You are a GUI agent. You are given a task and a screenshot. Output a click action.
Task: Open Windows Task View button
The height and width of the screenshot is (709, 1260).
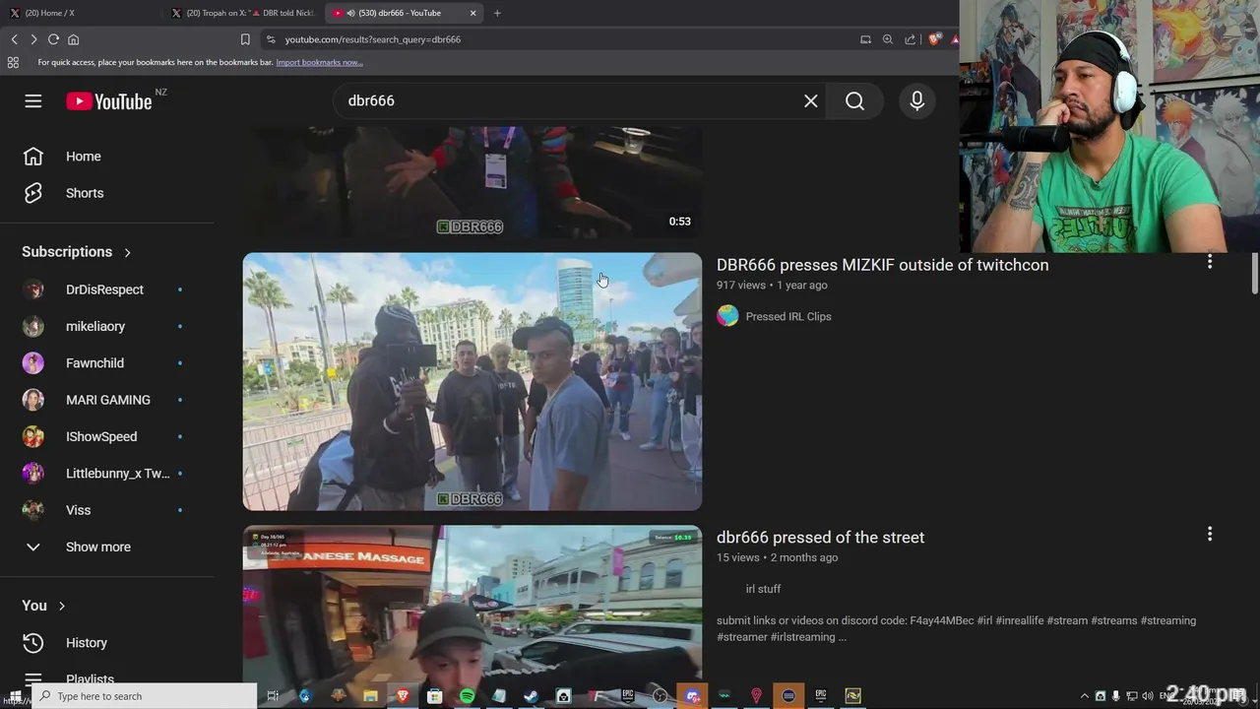(273, 696)
